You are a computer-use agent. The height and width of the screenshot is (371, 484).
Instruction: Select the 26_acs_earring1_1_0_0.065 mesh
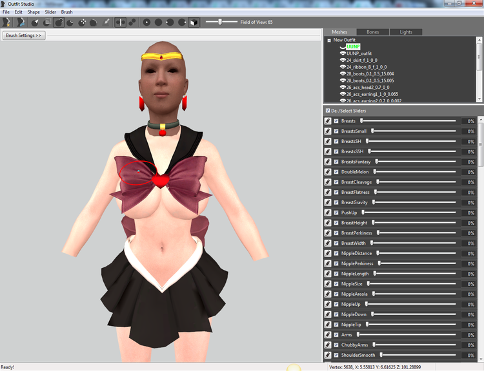(372, 94)
